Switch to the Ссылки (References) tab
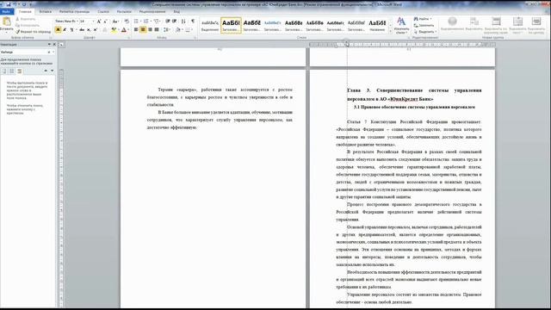The width and height of the screenshot is (551, 310). coord(103,11)
